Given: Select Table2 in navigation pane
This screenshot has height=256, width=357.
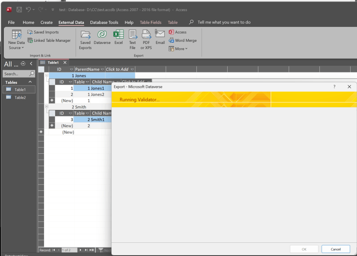Looking at the screenshot, I should pyautogui.click(x=19, y=98).
